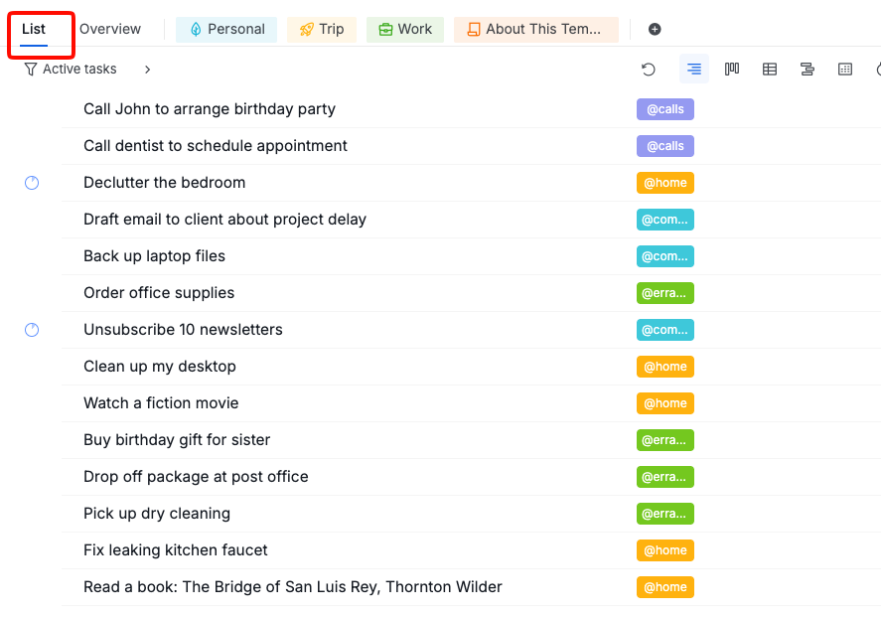Click the Work tab briefcase icon
The image size is (881, 617).
[385, 29]
